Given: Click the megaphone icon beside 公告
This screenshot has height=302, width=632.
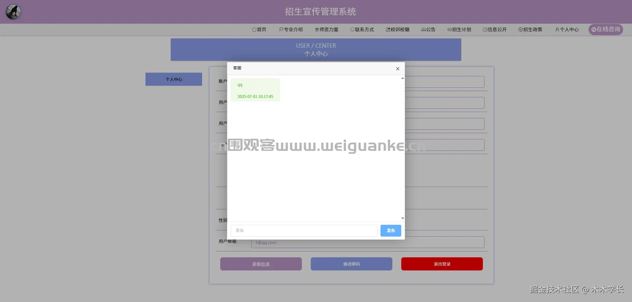Looking at the screenshot, I should point(424,30).
